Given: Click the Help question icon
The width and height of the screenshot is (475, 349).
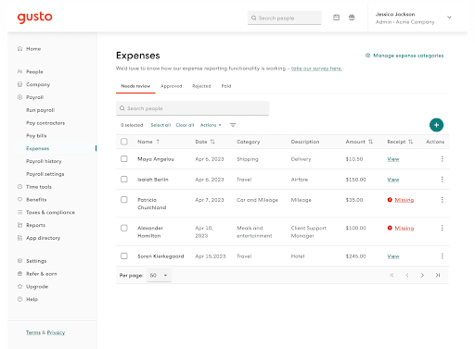Looking at the screenshot, I should click(19, 299).
